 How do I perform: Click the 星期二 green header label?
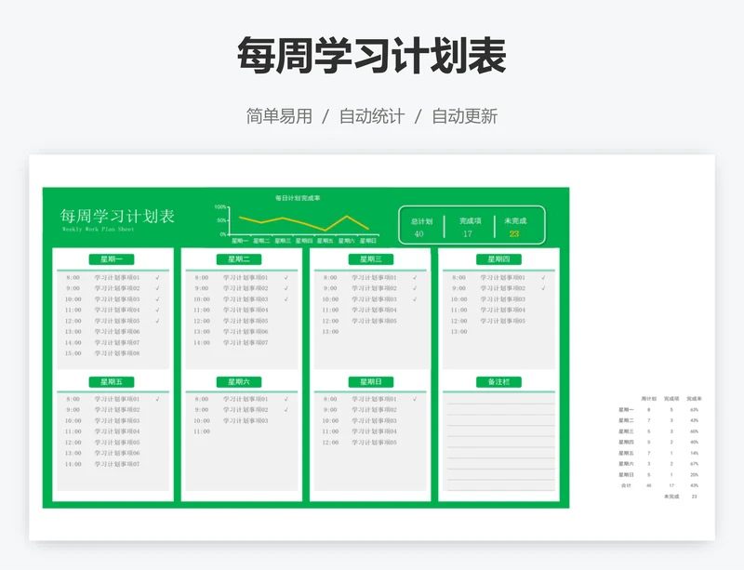pos(239,259)
